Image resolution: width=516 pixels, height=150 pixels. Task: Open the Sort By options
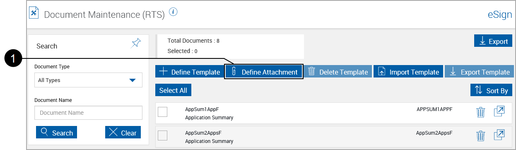[491, 90]
